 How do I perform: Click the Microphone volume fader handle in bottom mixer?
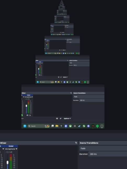tap(8, 162)
